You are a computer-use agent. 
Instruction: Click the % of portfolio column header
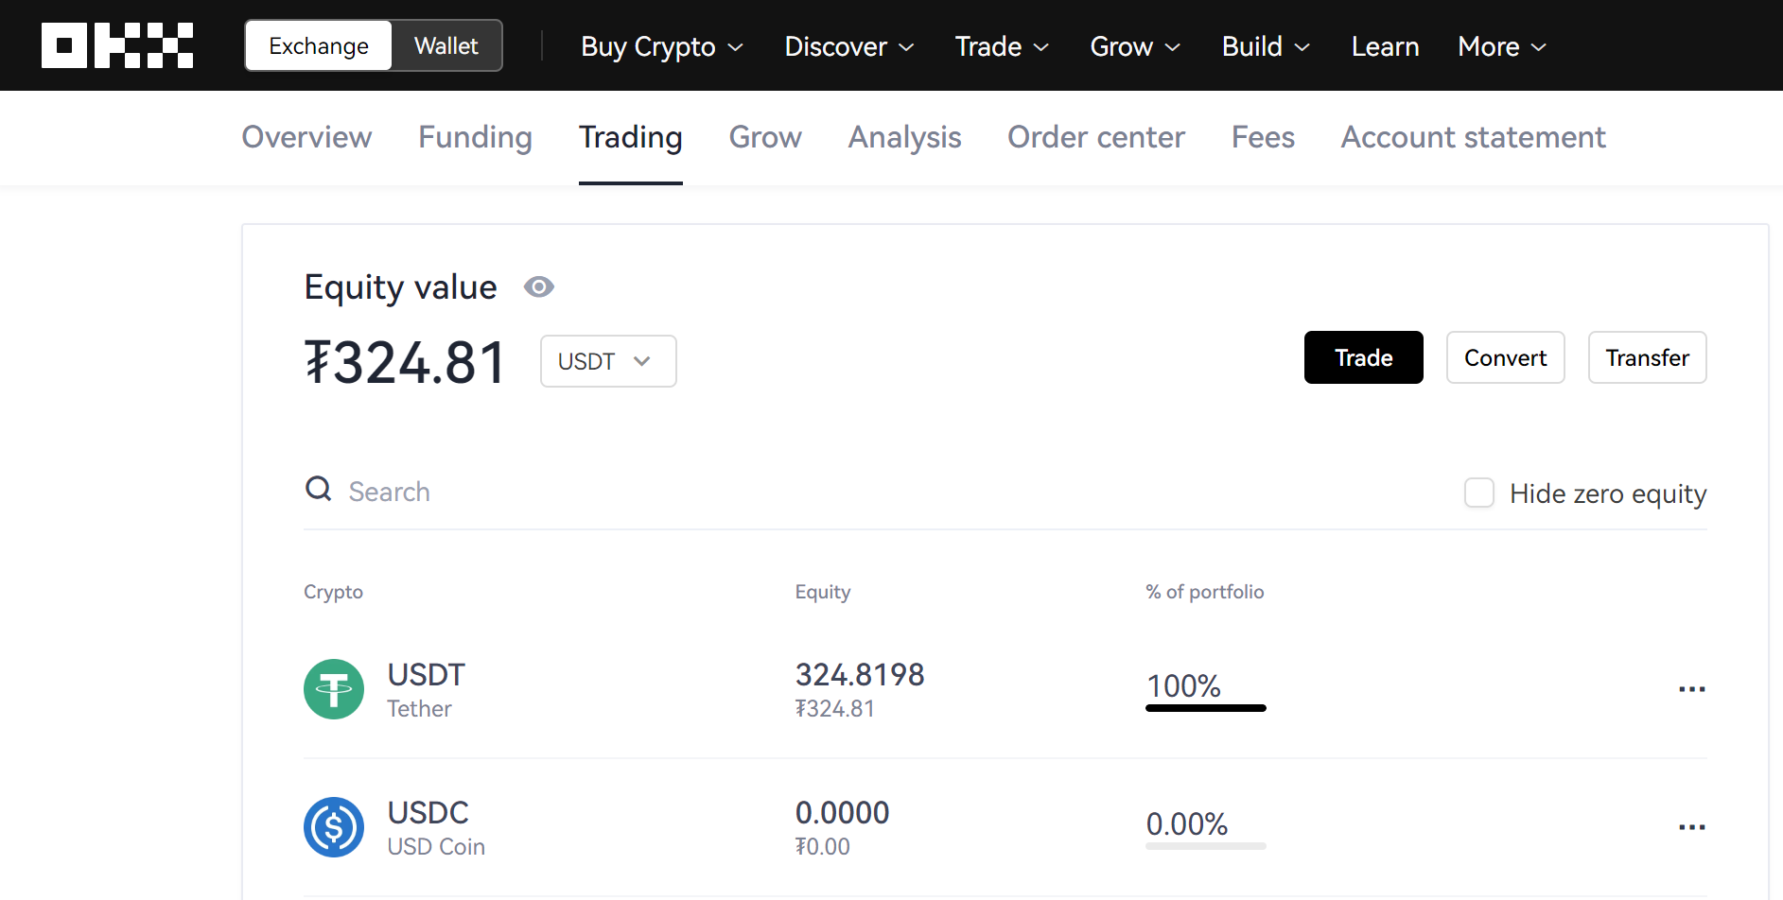click(1205, 592)
